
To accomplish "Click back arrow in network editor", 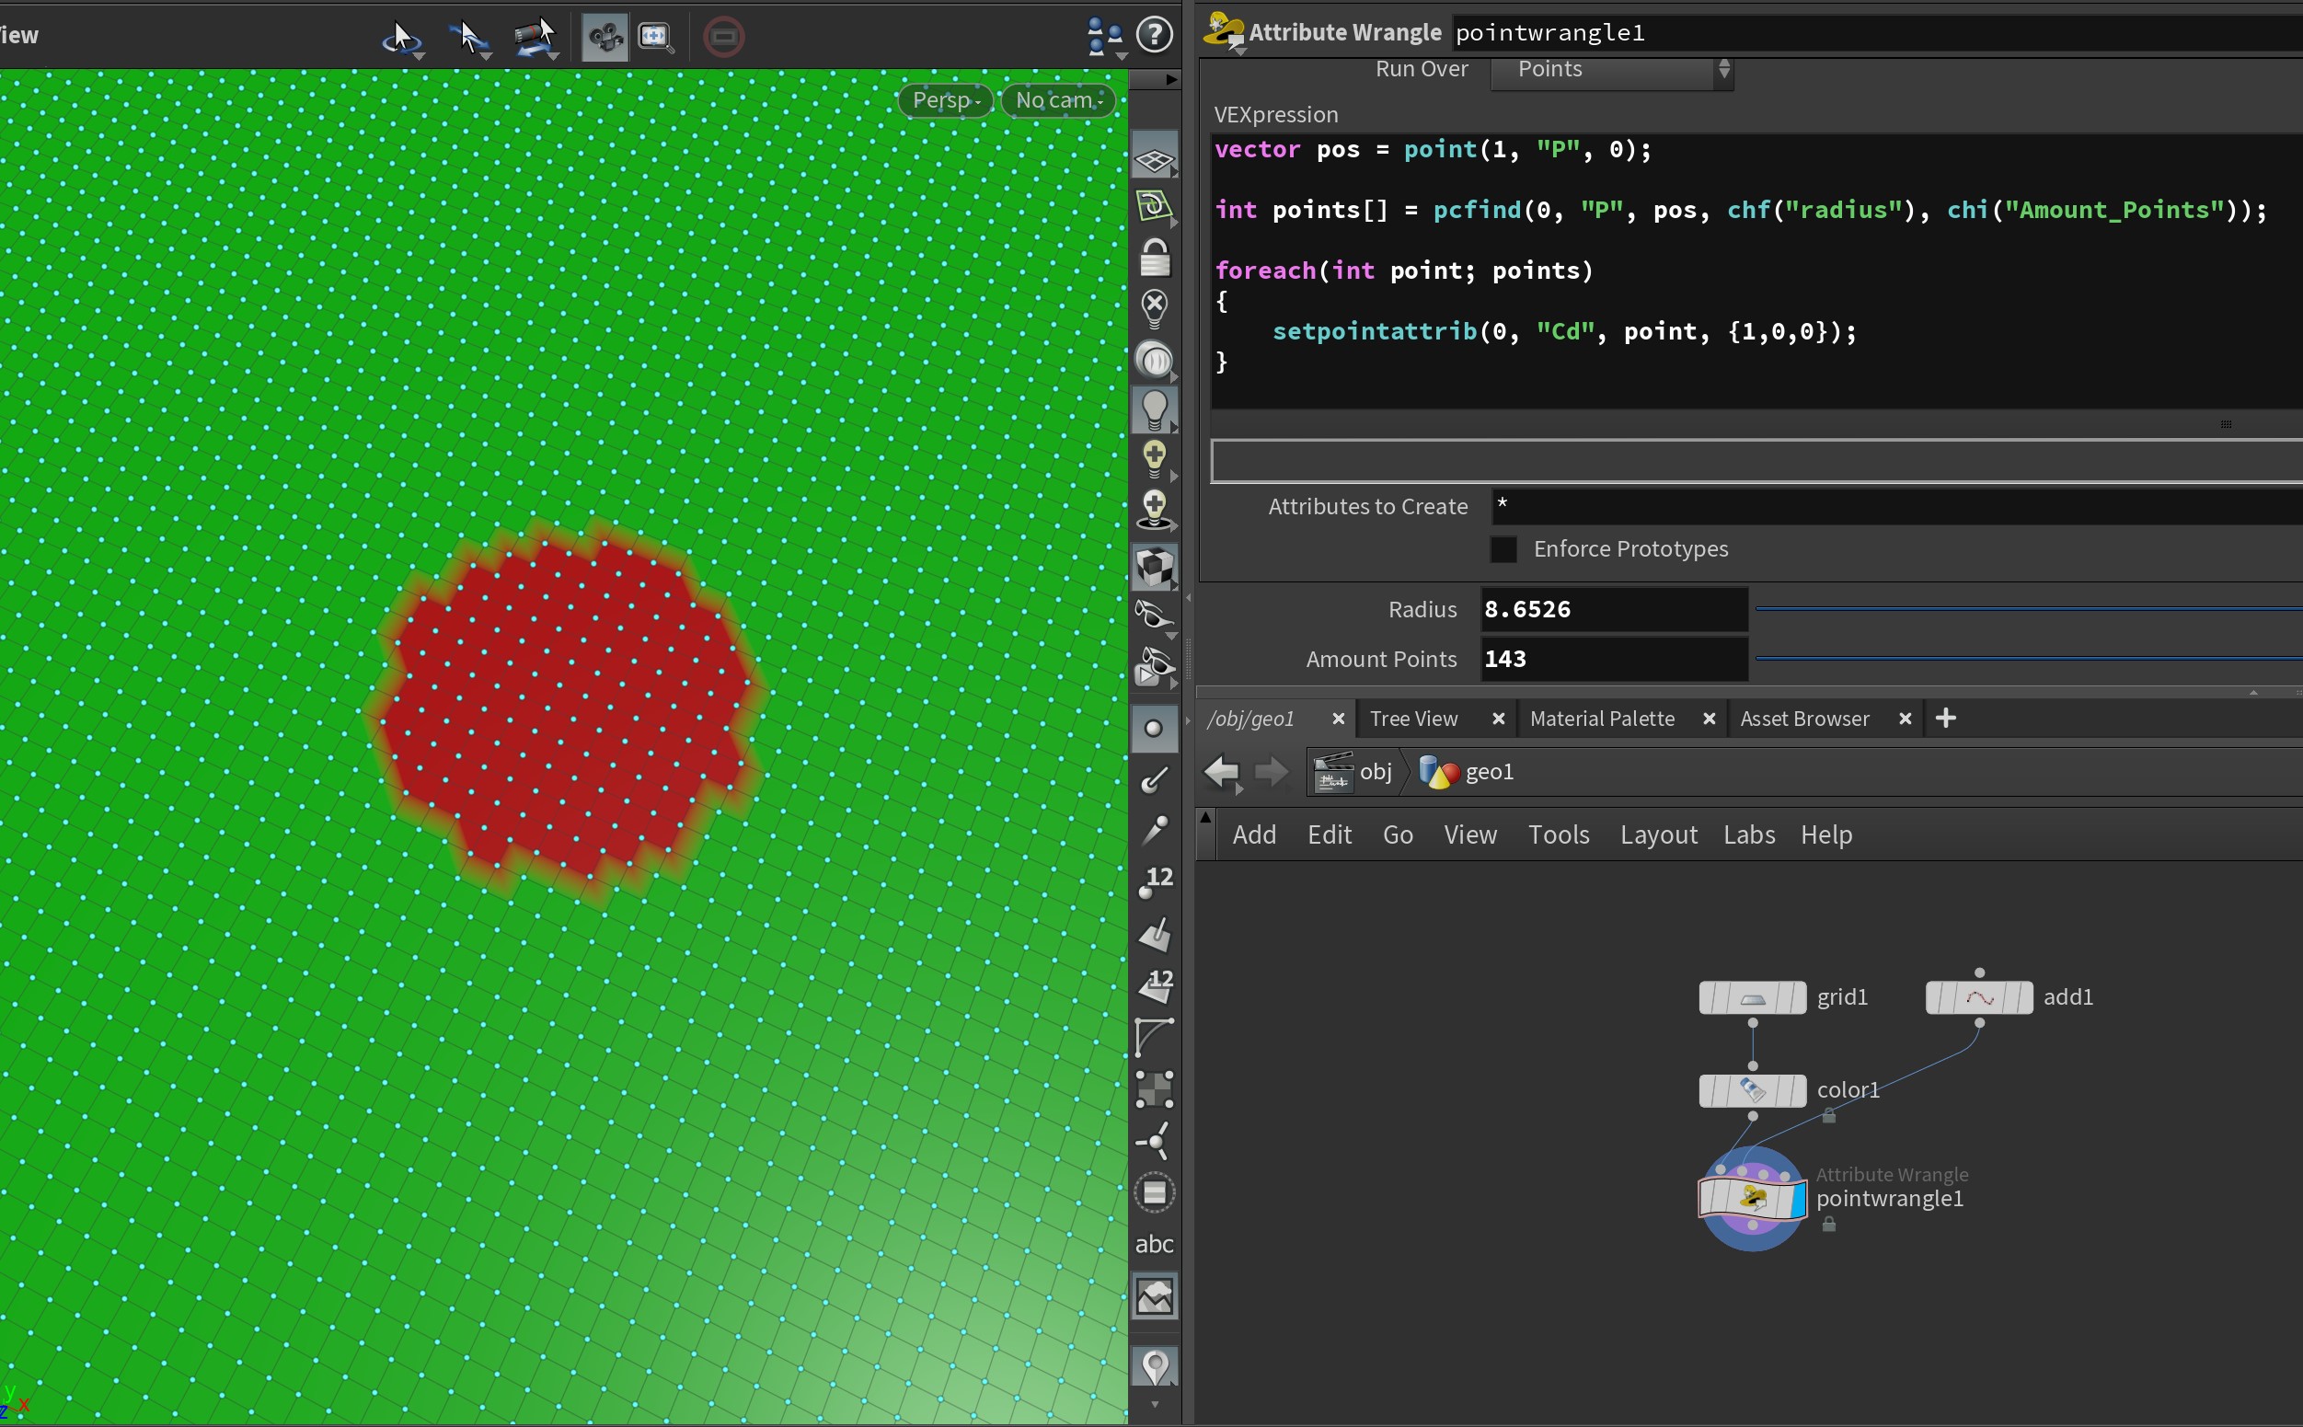I will point(1221,772).
